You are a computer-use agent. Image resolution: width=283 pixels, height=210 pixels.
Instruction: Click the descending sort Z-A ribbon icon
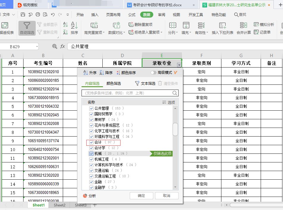tap(65, 32)
